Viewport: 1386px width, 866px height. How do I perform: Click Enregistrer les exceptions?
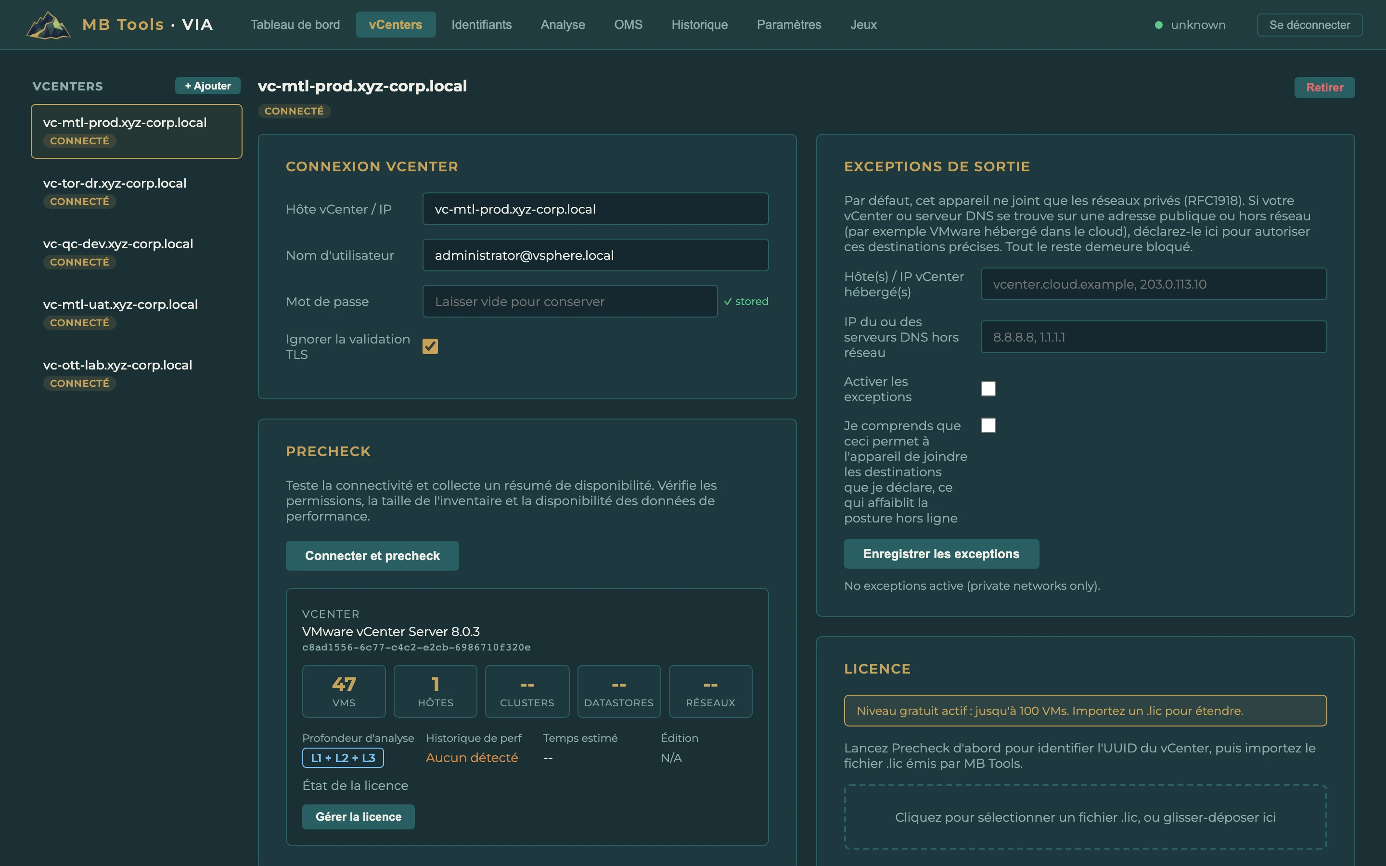click(941, 554)
